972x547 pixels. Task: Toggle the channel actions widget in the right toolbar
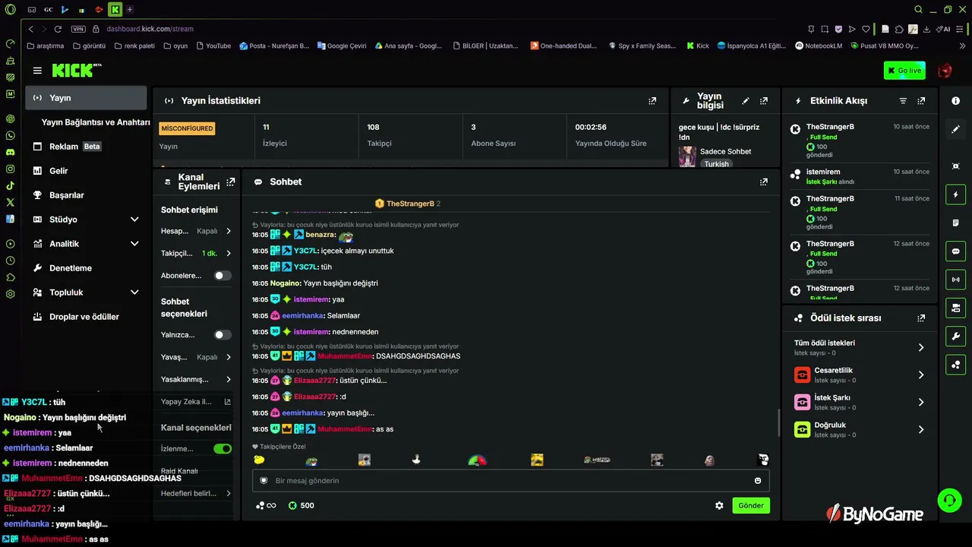tap(955, 308)
